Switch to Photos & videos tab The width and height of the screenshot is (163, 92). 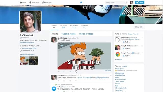tap(86, 34)
